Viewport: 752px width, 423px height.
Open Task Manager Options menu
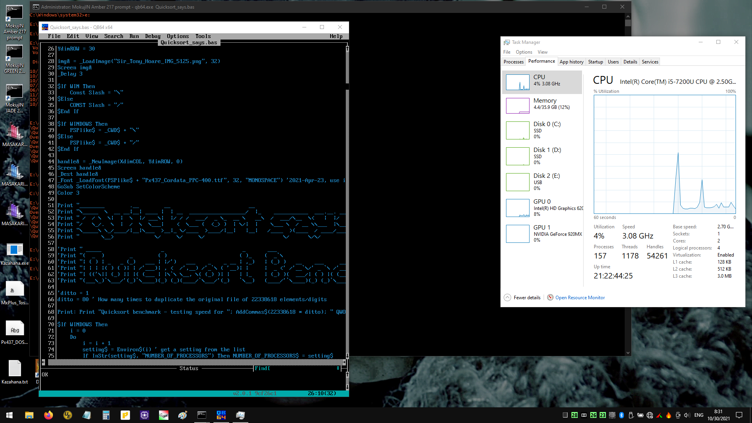524,52
